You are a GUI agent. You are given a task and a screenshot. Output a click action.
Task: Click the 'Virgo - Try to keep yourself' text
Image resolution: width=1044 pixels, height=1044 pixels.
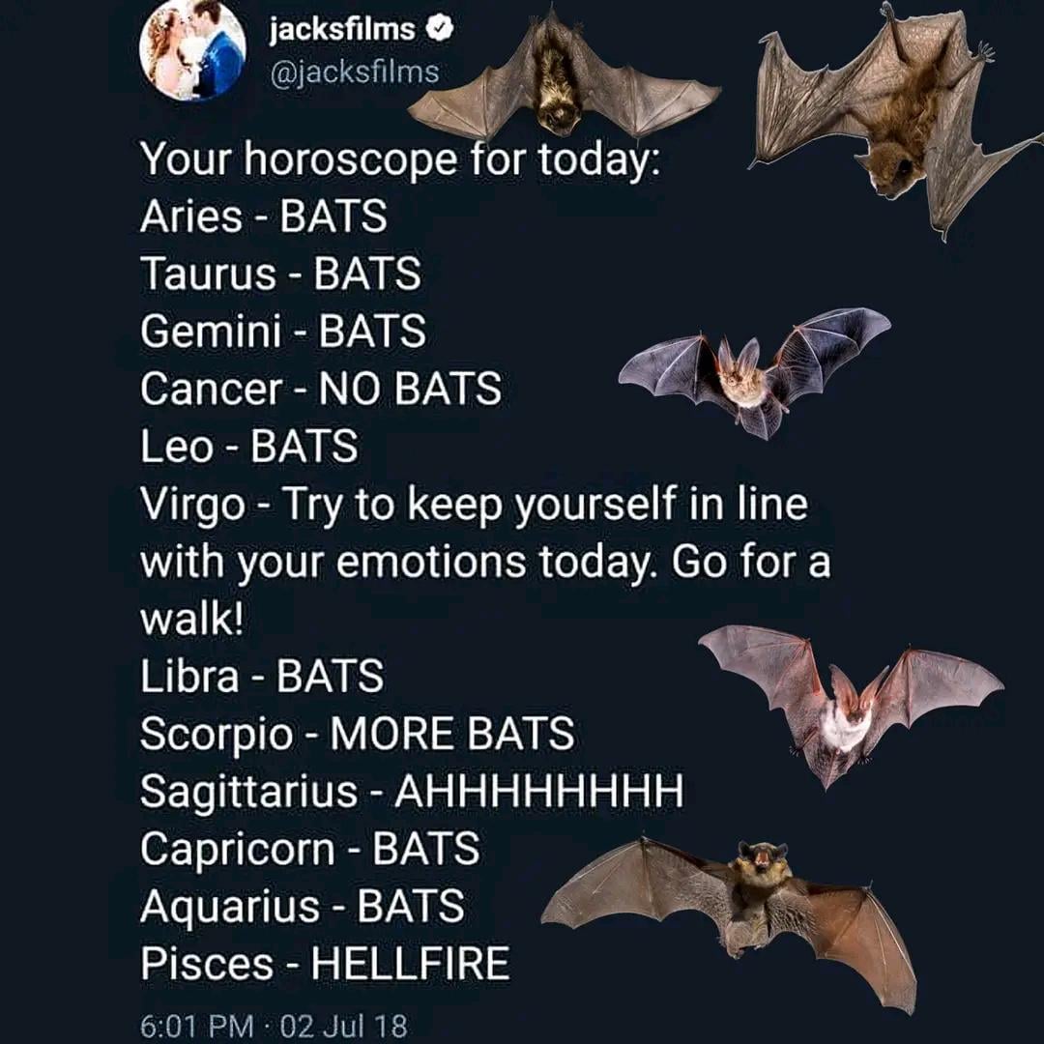(x=474, y=505)
